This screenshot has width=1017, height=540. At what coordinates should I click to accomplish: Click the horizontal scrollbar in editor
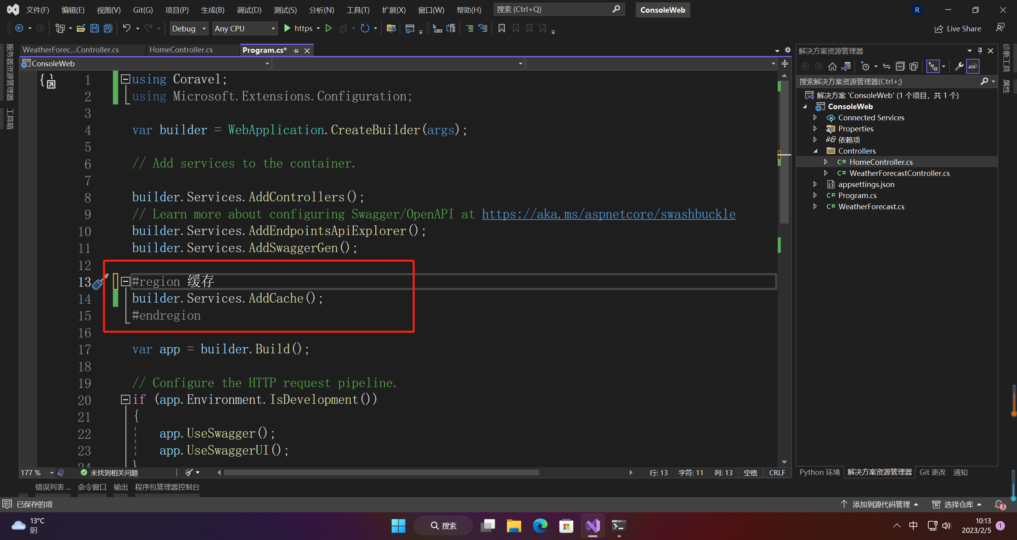point(382,472)
